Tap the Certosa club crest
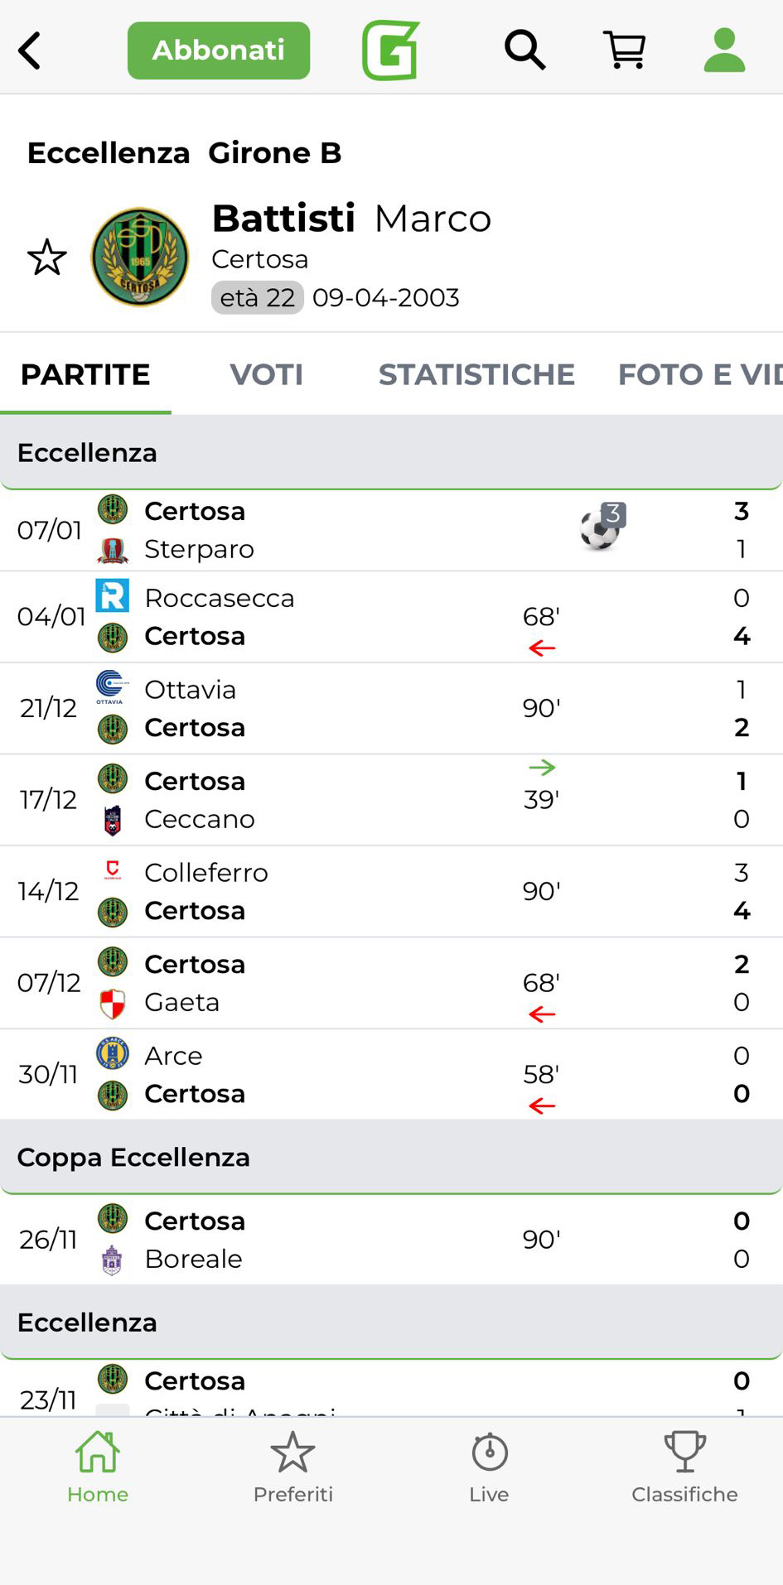783x1585 pixels. pos(139,258)
